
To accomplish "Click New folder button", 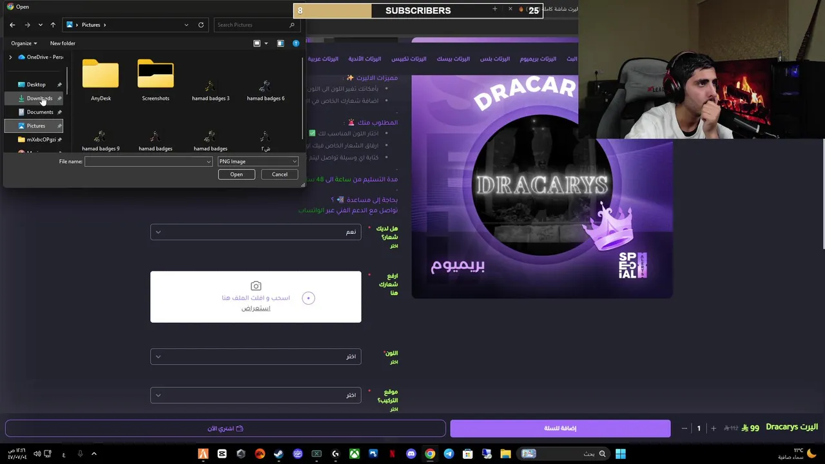I will tap(63, 43).
